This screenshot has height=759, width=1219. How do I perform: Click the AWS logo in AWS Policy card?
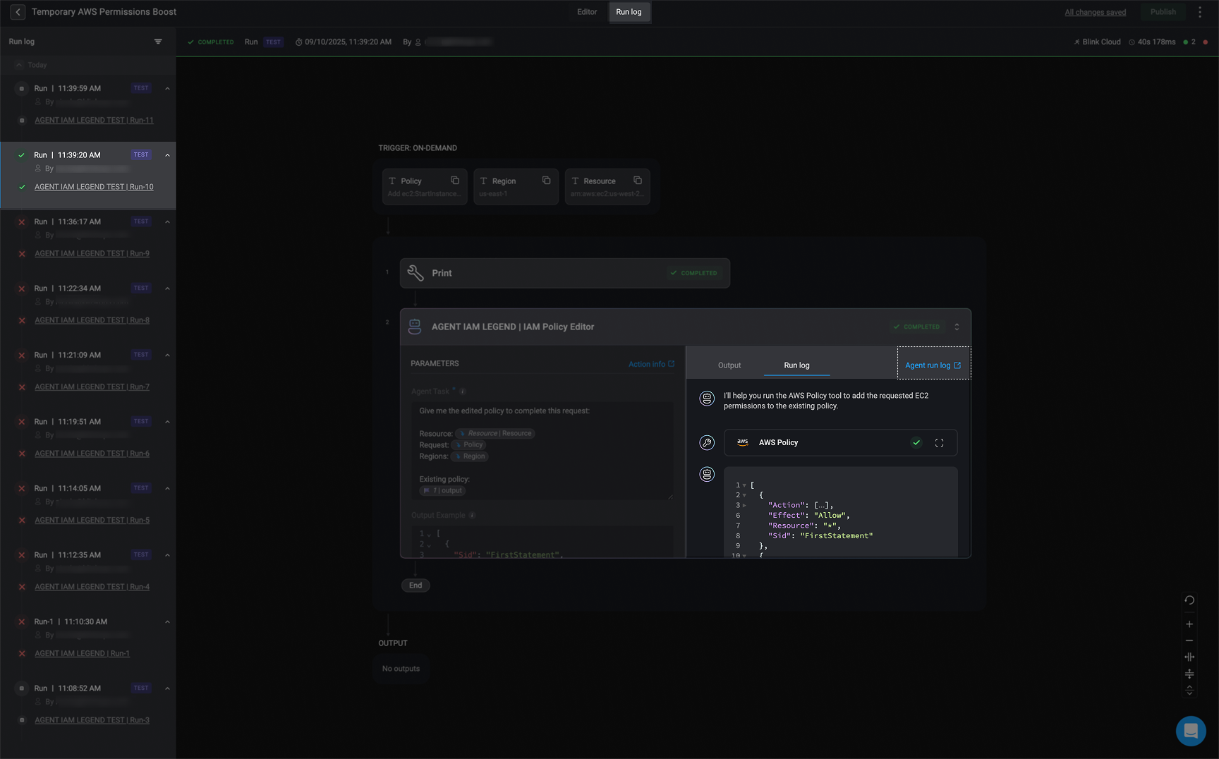(x=743, y=443)
